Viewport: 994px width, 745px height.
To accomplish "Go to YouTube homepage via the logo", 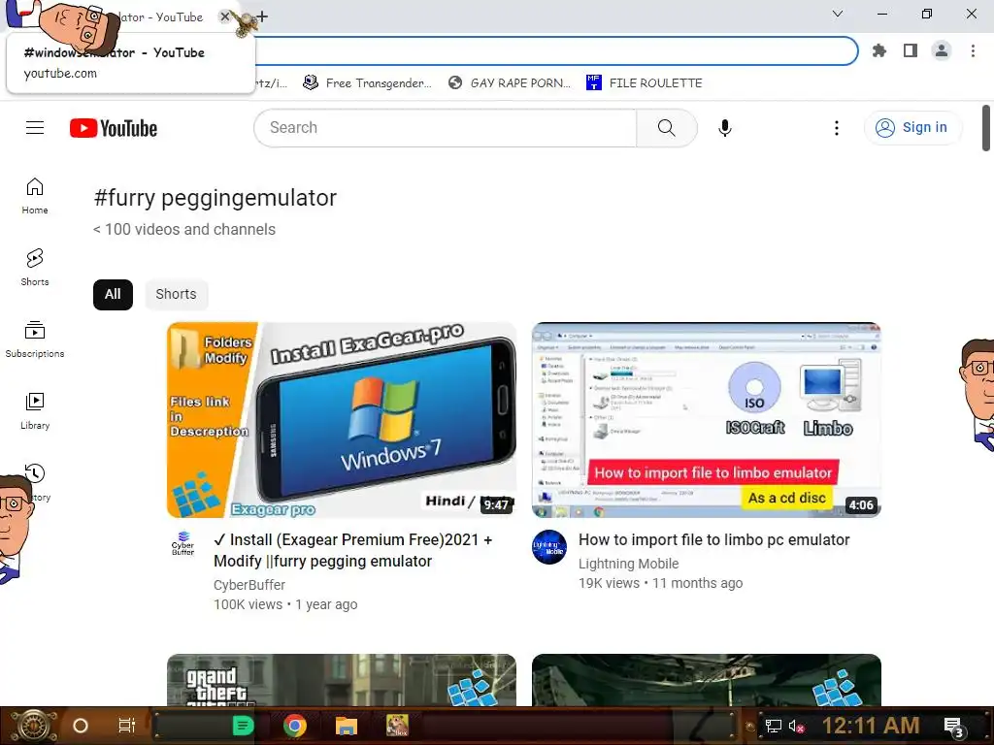I will tap(114, 128).
